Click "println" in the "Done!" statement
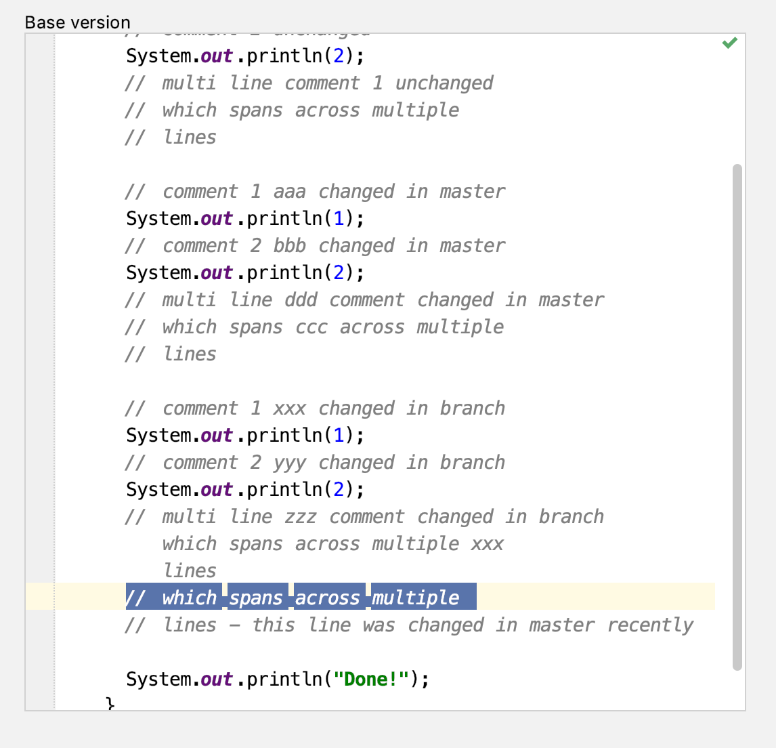This screenshot has width=776, height=748. coord(284,679)
